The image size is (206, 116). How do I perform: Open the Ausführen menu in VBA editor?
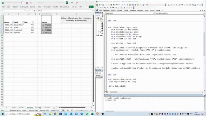click(x=140, y=10)
